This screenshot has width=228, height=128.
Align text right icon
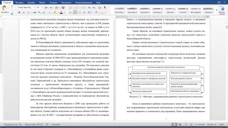[79, 12]
